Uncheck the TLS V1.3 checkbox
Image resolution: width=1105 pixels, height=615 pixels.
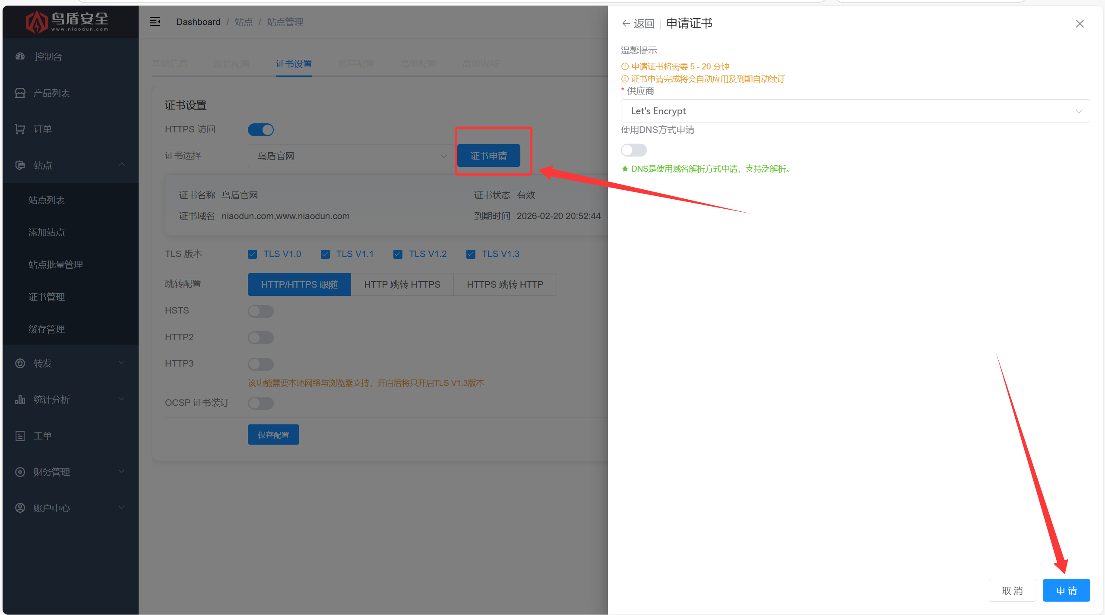tap(471, 254)
